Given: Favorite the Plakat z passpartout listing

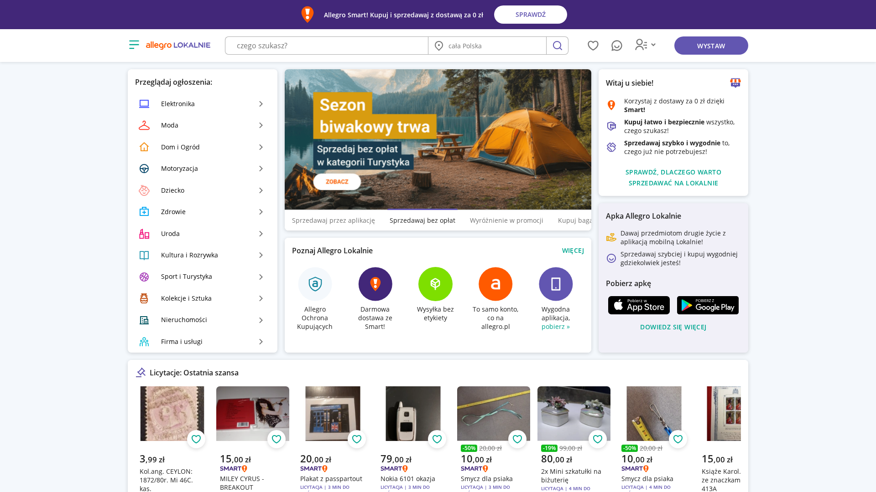Looking at the screenshot, I should point(357,439).
